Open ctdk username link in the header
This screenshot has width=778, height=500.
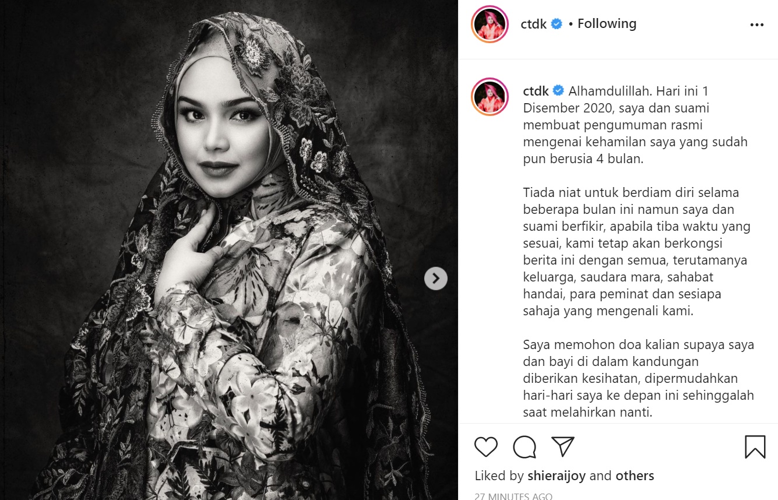coord(534,24)
